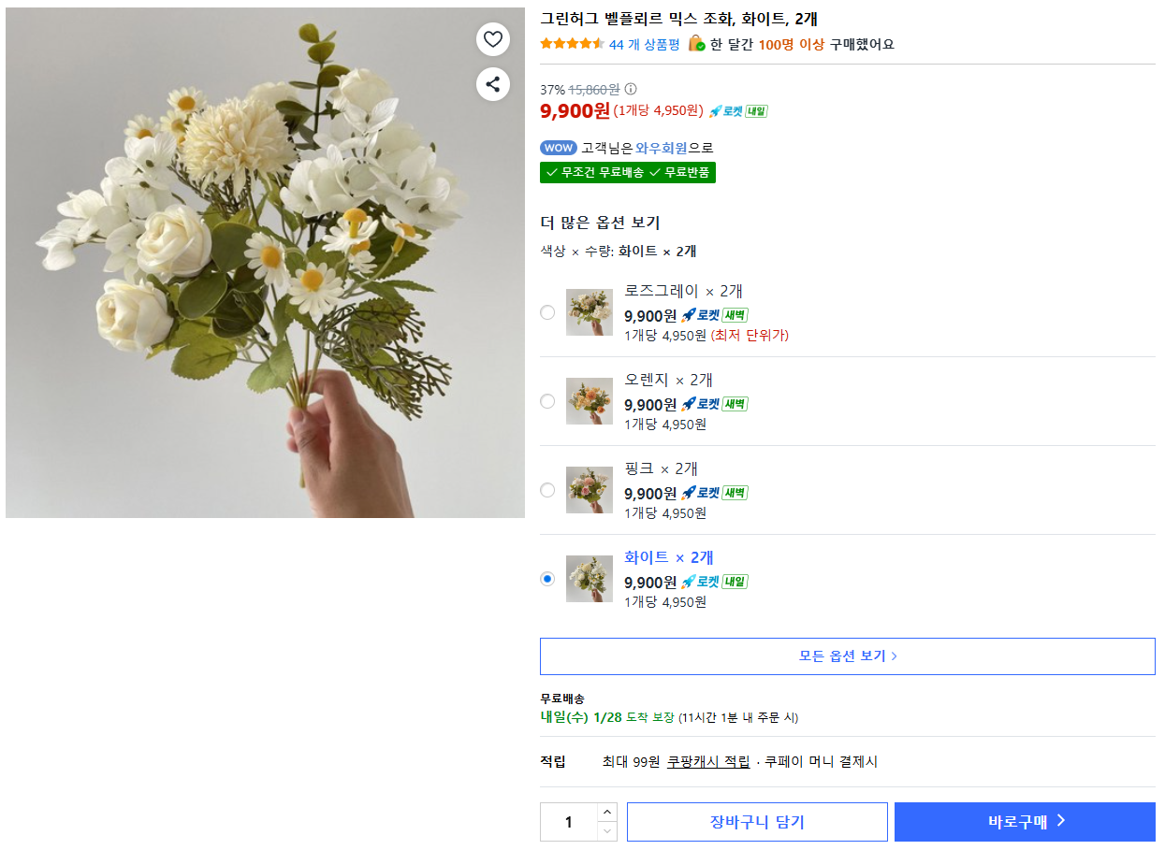
Task: Click the info icon beside original price
Action: [631, 90]
